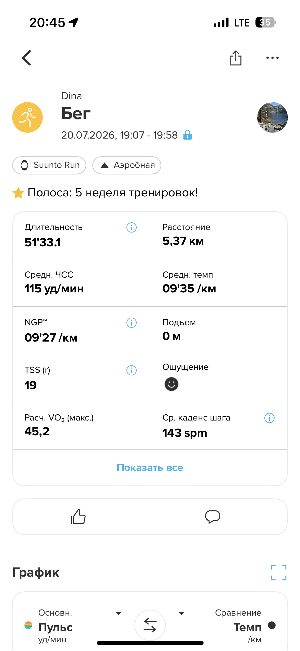Tap the back arrow icon
Viewport: 300px width, 651px height.
click(26, 58)
